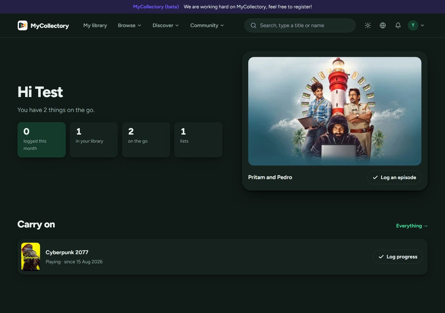This screenshot has width=445, height=313.
Task: Open the lists stat card
Action: click(x=198, y=140)
